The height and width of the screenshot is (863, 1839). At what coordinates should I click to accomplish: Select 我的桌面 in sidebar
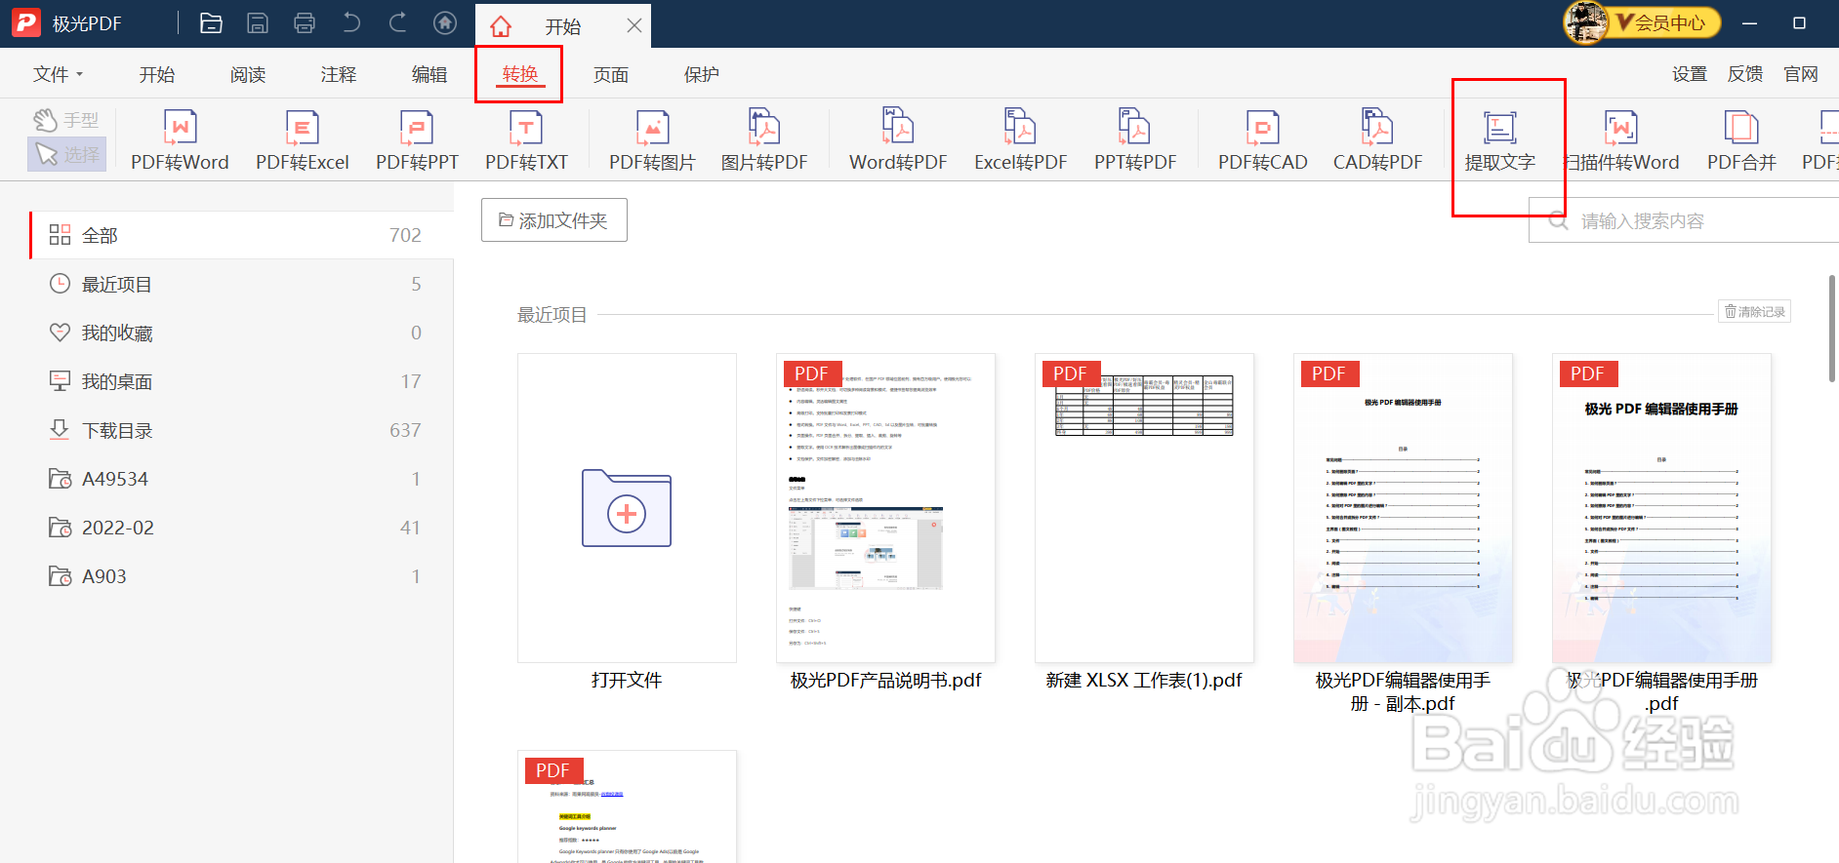[242, 381]
